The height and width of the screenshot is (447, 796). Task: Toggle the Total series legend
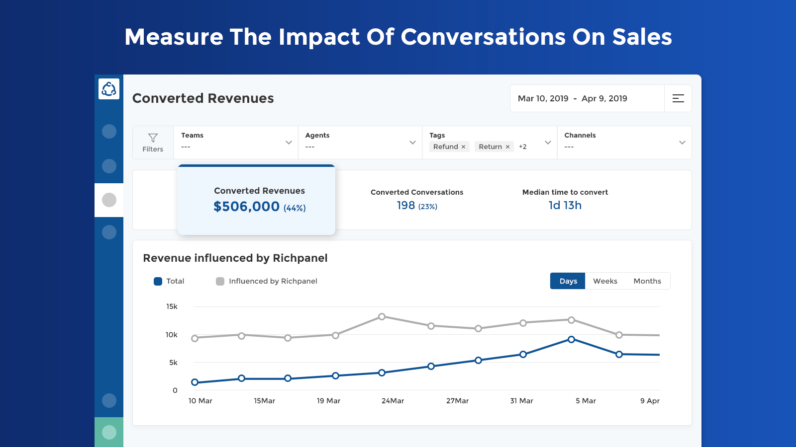[169, 281]
